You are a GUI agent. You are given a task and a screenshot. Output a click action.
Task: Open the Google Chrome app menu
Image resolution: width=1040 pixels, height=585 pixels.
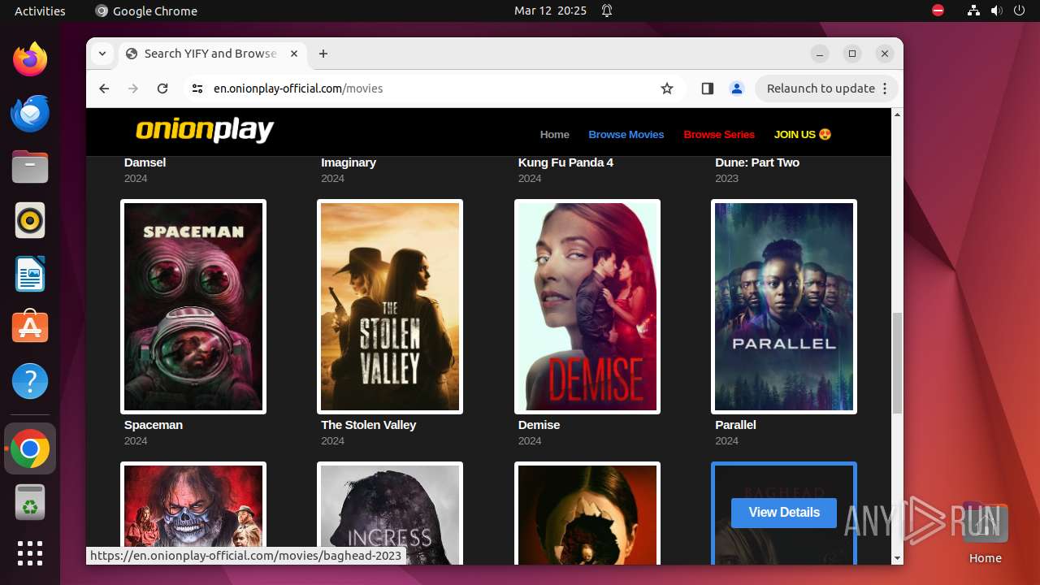[146, 11]
